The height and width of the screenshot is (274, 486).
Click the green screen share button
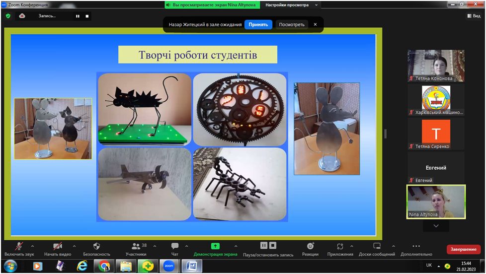[x=215, y=246]
